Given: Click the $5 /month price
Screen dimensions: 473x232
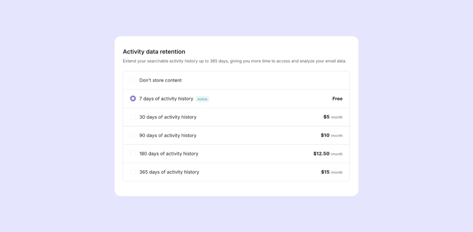Looking at the screenshot, I should coord(333,117).
